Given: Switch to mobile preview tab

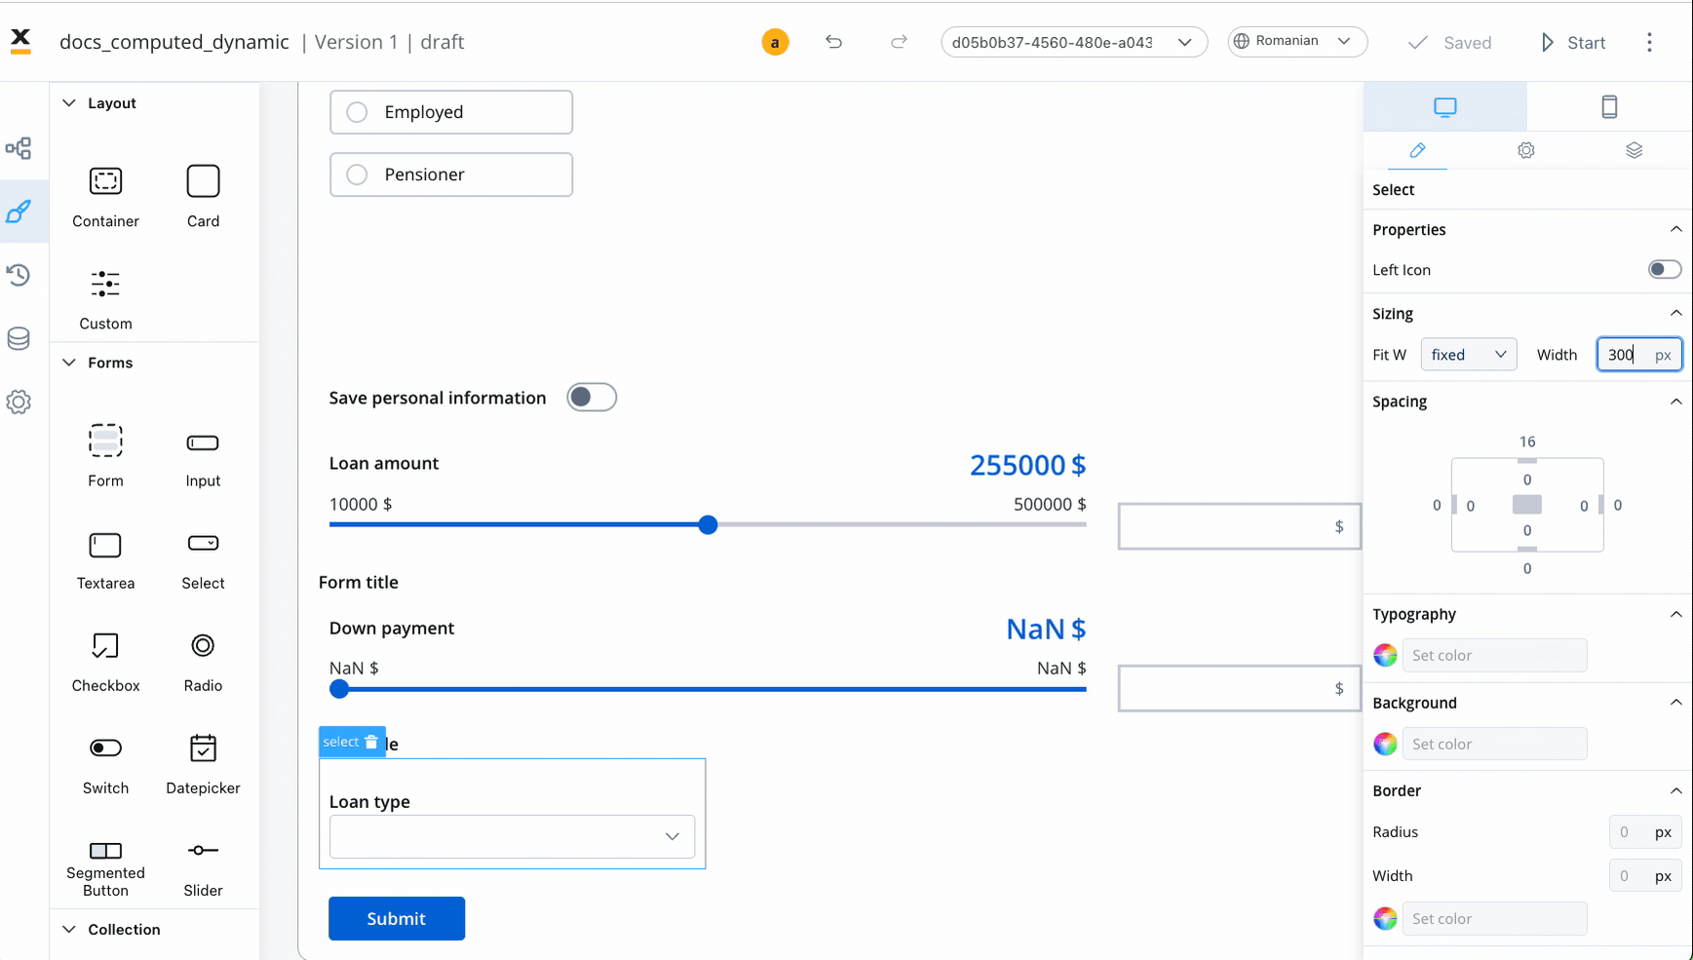Looking at the screenshot, I should [x=1609, y=106].
